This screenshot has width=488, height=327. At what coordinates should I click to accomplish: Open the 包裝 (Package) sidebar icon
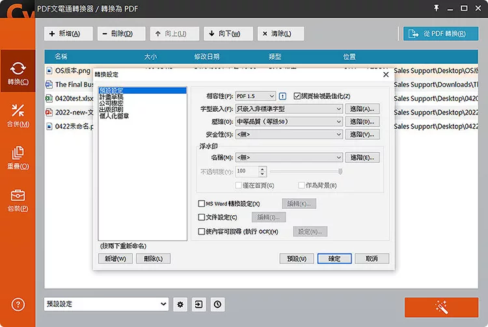point(18,199)
